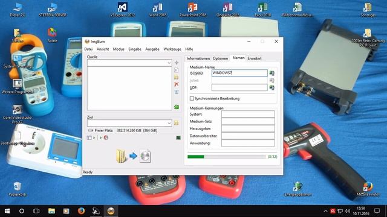
Task: Expand hidden system tray icons
Action: coord(325,211)
